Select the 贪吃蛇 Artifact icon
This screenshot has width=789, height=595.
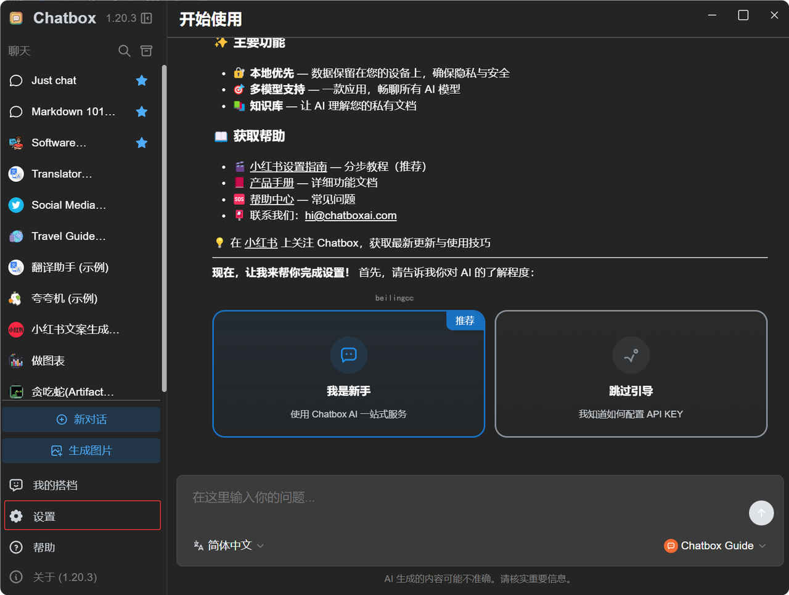[x=16, y=392]
